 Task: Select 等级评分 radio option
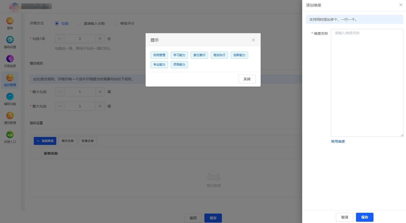[x=116, y=23]
